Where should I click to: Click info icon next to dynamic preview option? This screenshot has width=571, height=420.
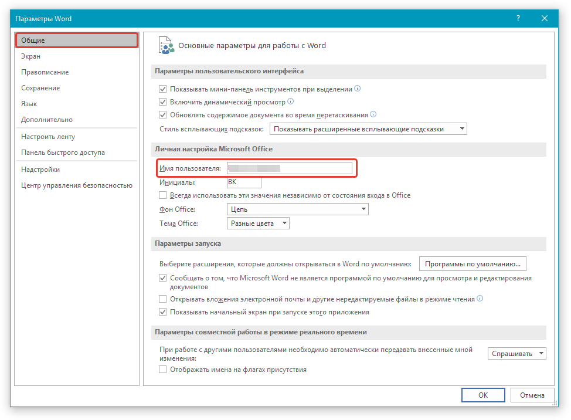point(291,101)
